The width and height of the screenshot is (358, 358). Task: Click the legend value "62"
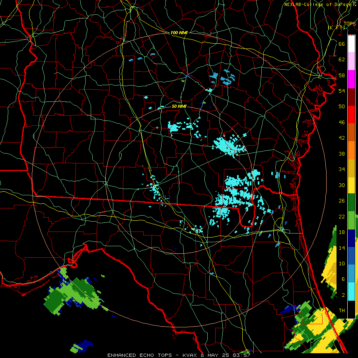[342, 60]
